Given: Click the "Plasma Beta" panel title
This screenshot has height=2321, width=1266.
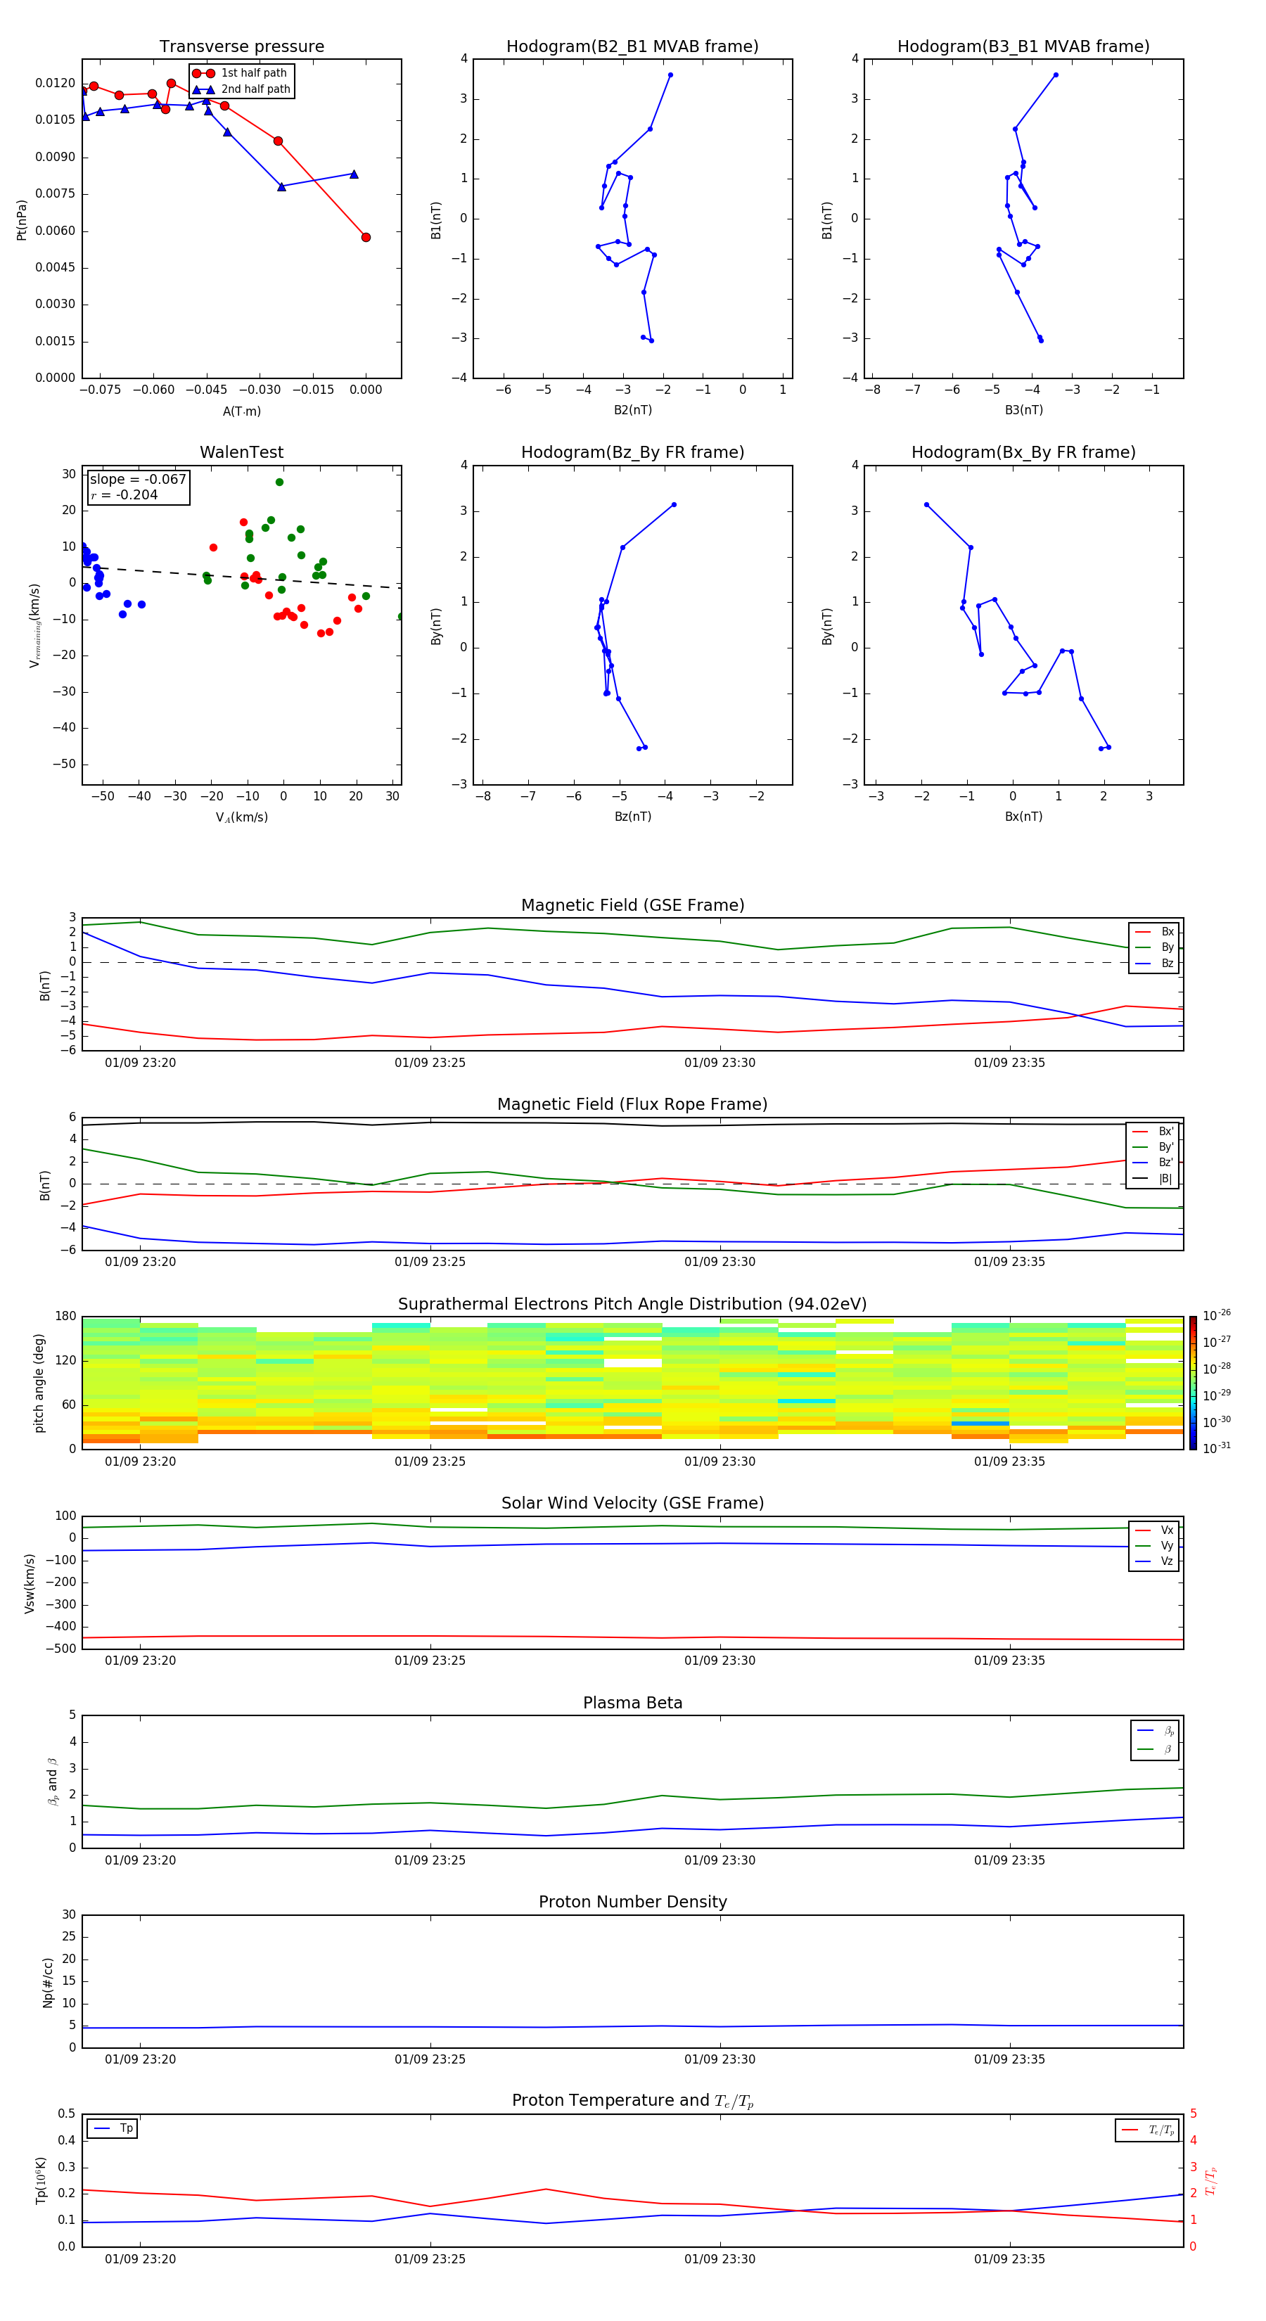Looking at the screenshot, I should point(632,1703).
